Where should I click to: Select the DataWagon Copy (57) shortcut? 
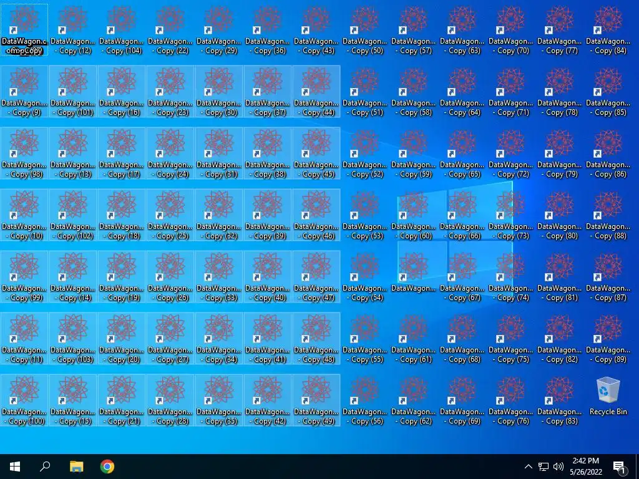413,30
